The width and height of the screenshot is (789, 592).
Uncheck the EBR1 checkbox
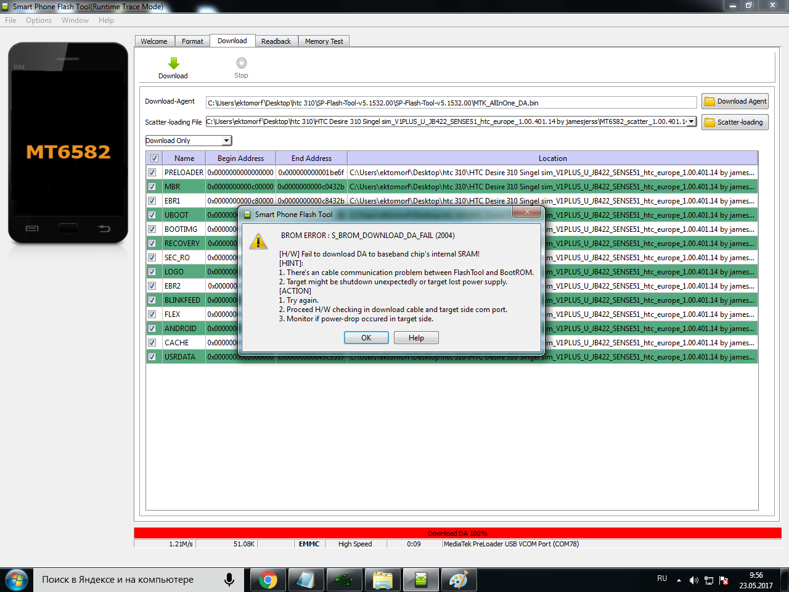click(152, 201)
